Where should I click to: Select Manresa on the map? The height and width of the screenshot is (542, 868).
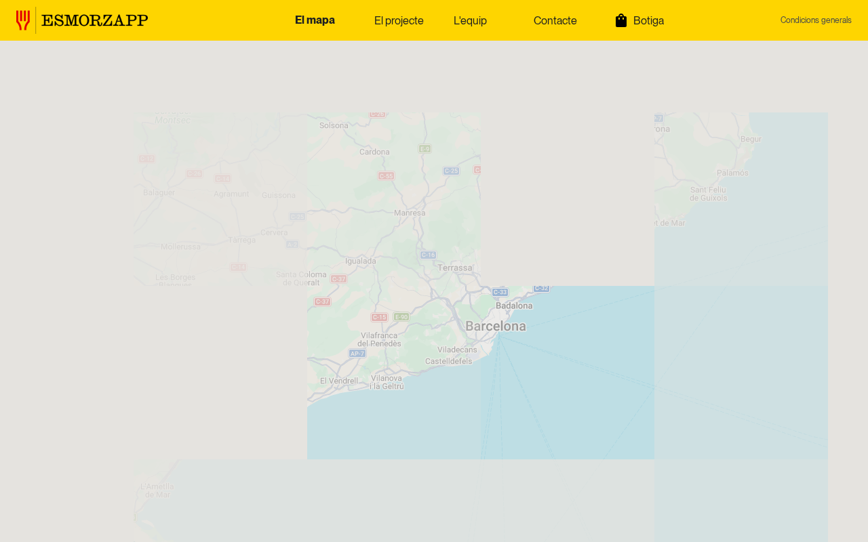tap(410, 213)
